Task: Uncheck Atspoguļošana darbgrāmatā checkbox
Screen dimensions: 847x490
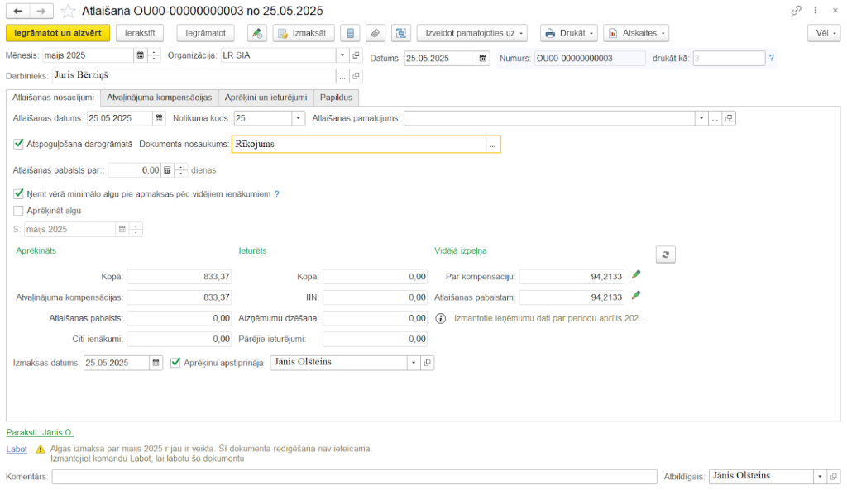Action: point(19,144)
